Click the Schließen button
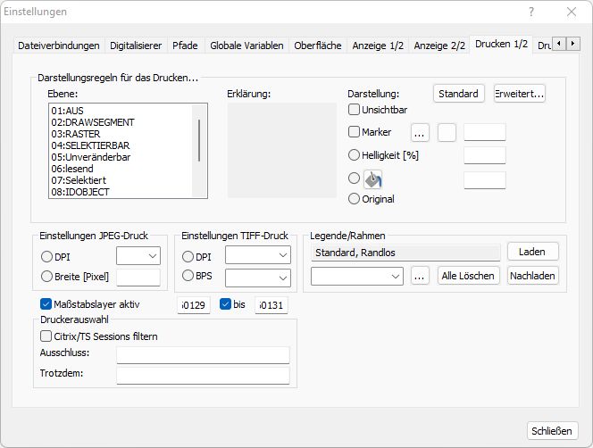 (552, 431)
